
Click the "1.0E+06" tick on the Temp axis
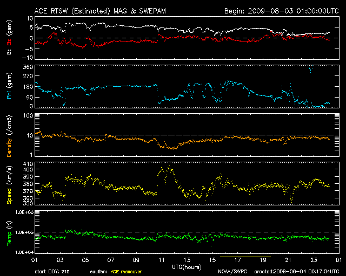pos(24,212)
